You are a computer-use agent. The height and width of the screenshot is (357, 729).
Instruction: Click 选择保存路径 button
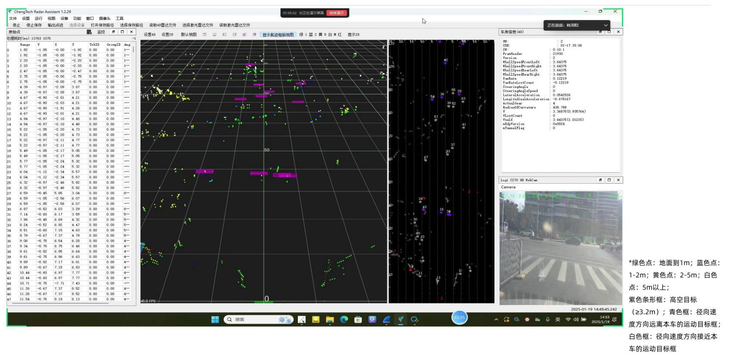pos(132,25)
